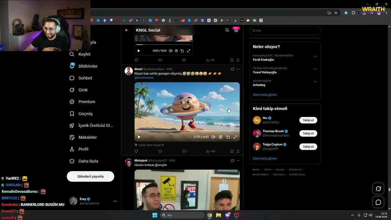Screen dimensions: 391x220
Task: Bookmark this page with the star icon
Action: (x=336, y=13)
